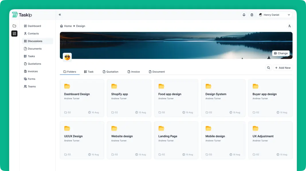
Task: Toggle the grid view icon in mini sidebar
Action: (x=14, y=33)
